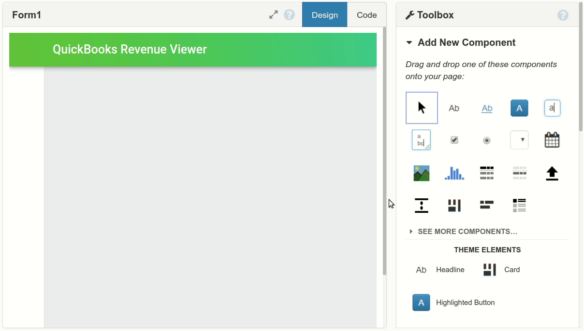Choose the underlined 'Ab' Link component

[x=487, y=108]
